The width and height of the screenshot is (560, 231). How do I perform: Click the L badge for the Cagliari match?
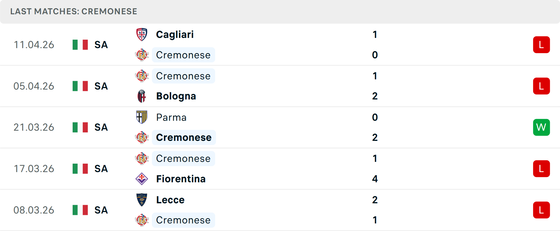tap(541, 45)
